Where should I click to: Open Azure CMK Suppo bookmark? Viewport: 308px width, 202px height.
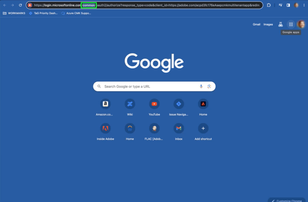76,13
